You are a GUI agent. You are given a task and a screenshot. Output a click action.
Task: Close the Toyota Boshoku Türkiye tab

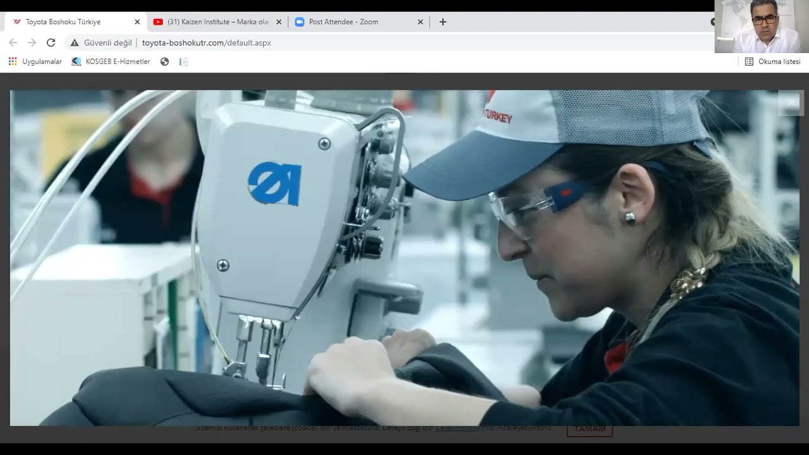[137, 21]
